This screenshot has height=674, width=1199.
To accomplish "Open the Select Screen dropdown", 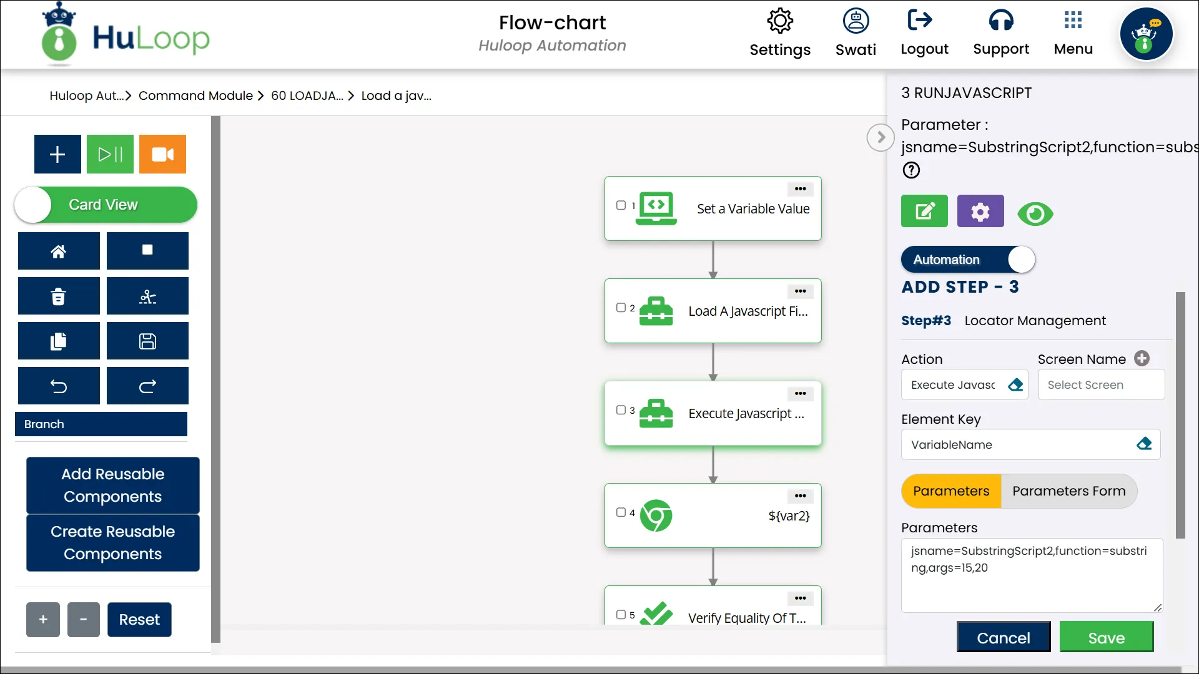I will coord(1100,385).
